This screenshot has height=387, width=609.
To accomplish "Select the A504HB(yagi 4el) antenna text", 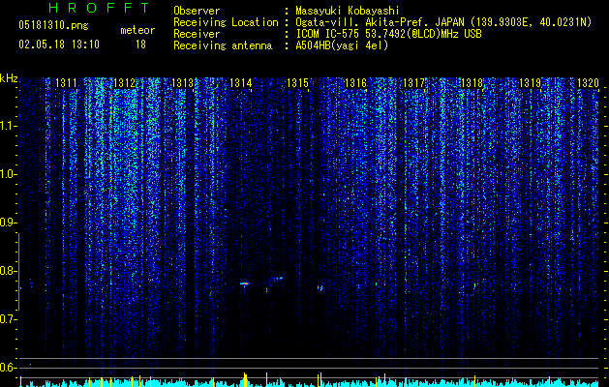I will tap(342, 45).
